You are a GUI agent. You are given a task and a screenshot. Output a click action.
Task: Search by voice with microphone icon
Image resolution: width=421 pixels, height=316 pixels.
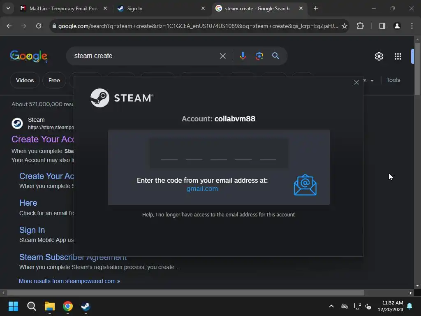243,56
